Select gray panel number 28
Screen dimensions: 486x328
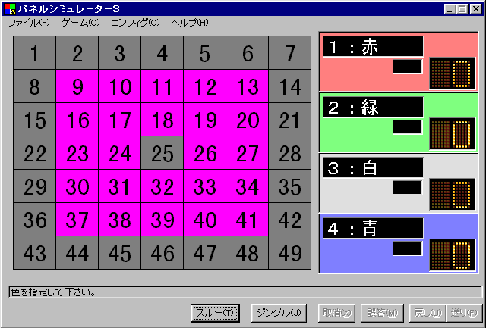(290, 153)
